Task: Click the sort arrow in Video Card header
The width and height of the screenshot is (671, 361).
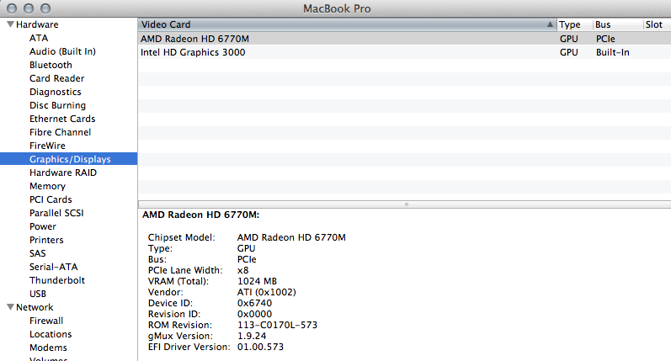Action: pyautogui.click(x=550, y=24)
